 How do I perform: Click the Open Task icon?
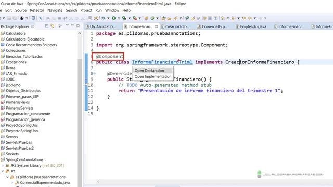pyautogui.click(x=169, y=18)
